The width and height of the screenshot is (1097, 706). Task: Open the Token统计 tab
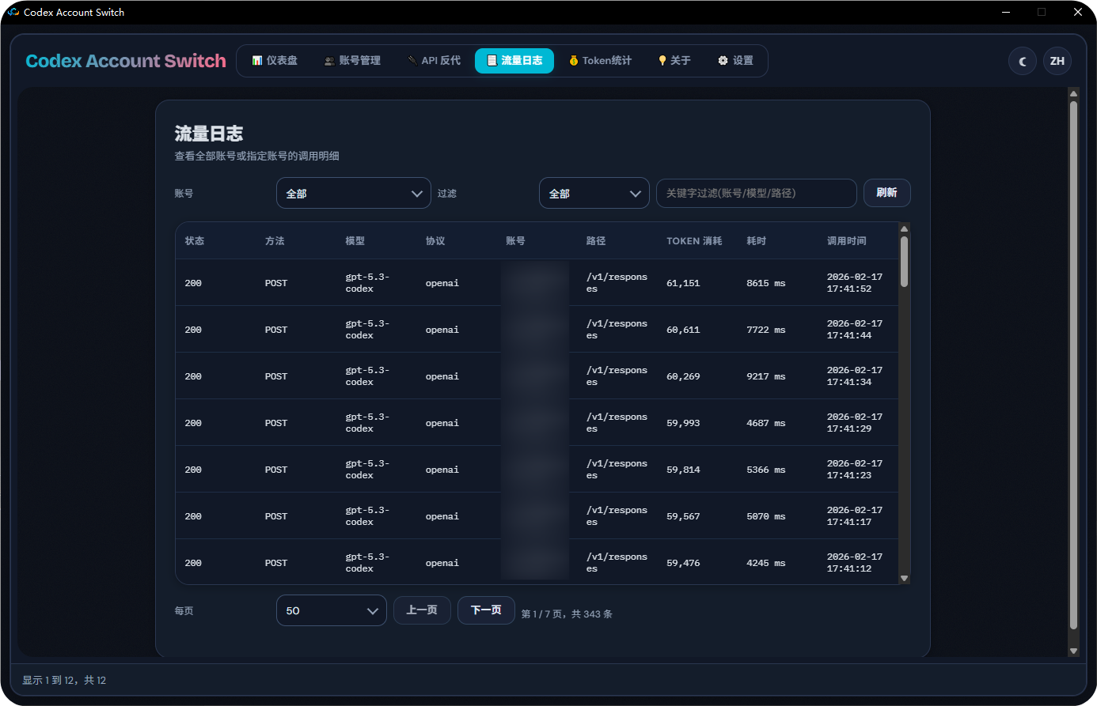click(x=600, y=61)
